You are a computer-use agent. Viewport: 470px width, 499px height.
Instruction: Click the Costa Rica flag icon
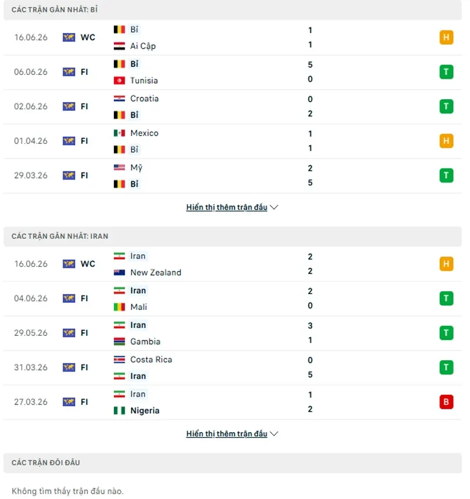119,360
